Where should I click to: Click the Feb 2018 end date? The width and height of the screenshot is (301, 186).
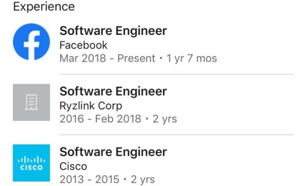pyautogui.click(x=118, y=119)
